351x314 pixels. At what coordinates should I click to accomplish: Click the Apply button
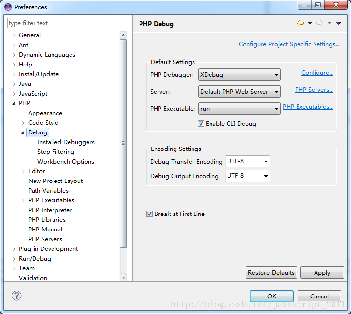[x=322, y=272]
